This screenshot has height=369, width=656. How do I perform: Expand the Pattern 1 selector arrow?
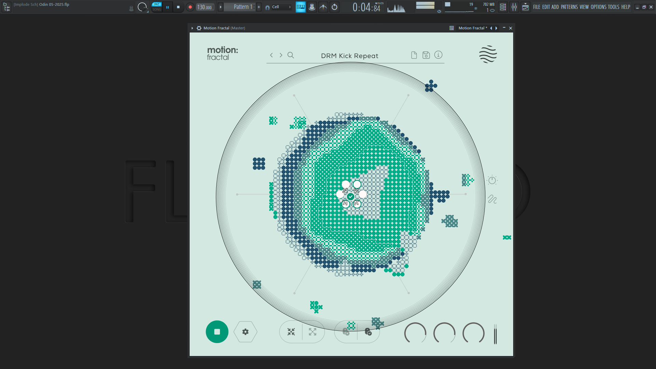[x=221, y=7]
